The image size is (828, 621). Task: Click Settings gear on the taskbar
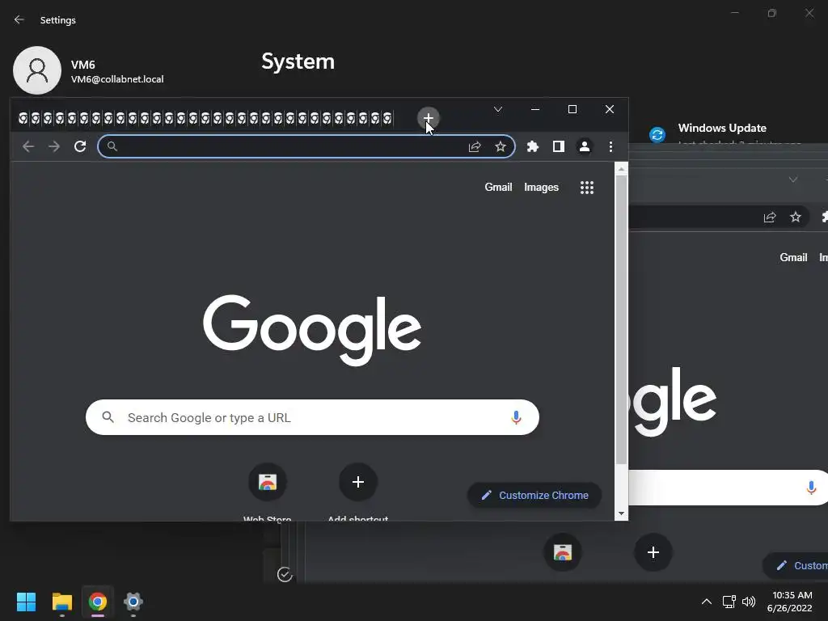point(133,602)
